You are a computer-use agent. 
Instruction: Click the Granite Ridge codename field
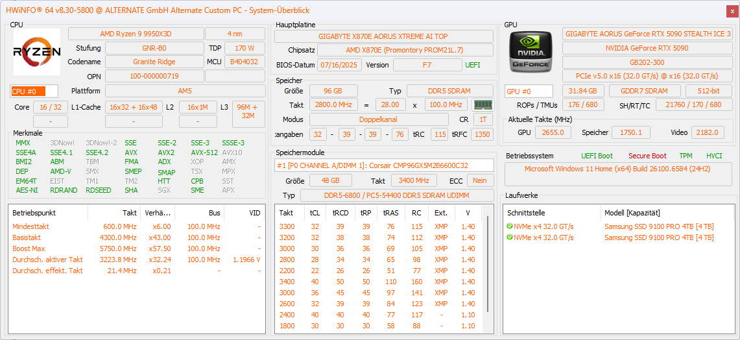(154, 62)
